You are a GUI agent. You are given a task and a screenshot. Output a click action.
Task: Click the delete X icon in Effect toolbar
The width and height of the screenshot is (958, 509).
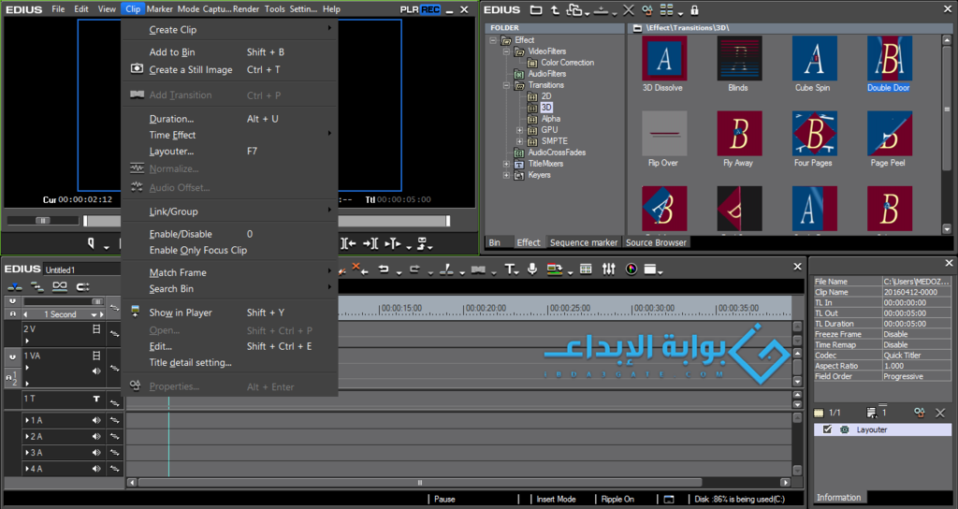point(628,9)
